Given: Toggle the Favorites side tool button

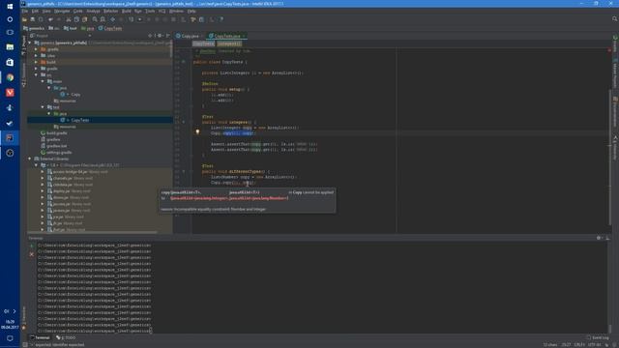Looking at the screenshot, I should point(23,318).
